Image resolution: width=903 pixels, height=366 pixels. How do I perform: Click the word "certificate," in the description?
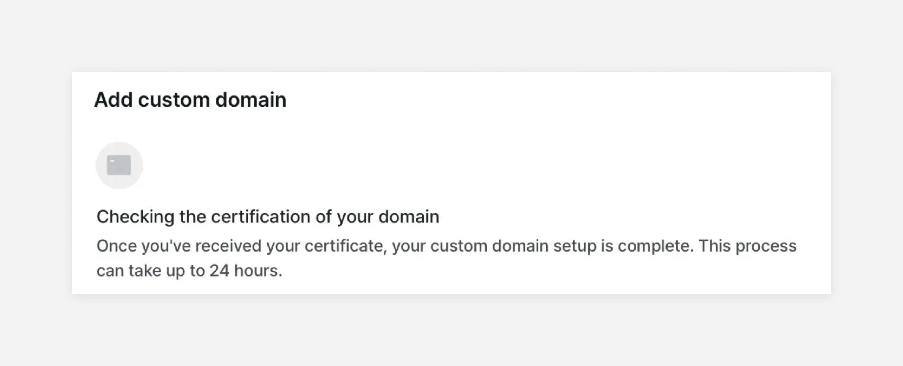pyautogui.click(x=346, y=246)
